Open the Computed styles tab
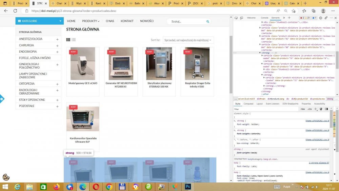339x191 pixels. click(248, 104)
